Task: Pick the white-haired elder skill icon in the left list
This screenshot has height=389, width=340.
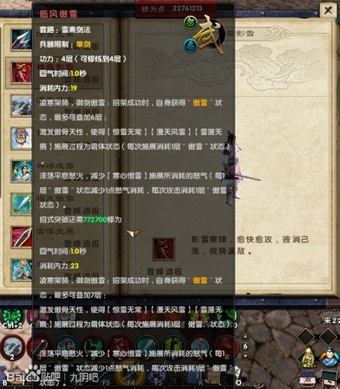Action: point(22,138)
